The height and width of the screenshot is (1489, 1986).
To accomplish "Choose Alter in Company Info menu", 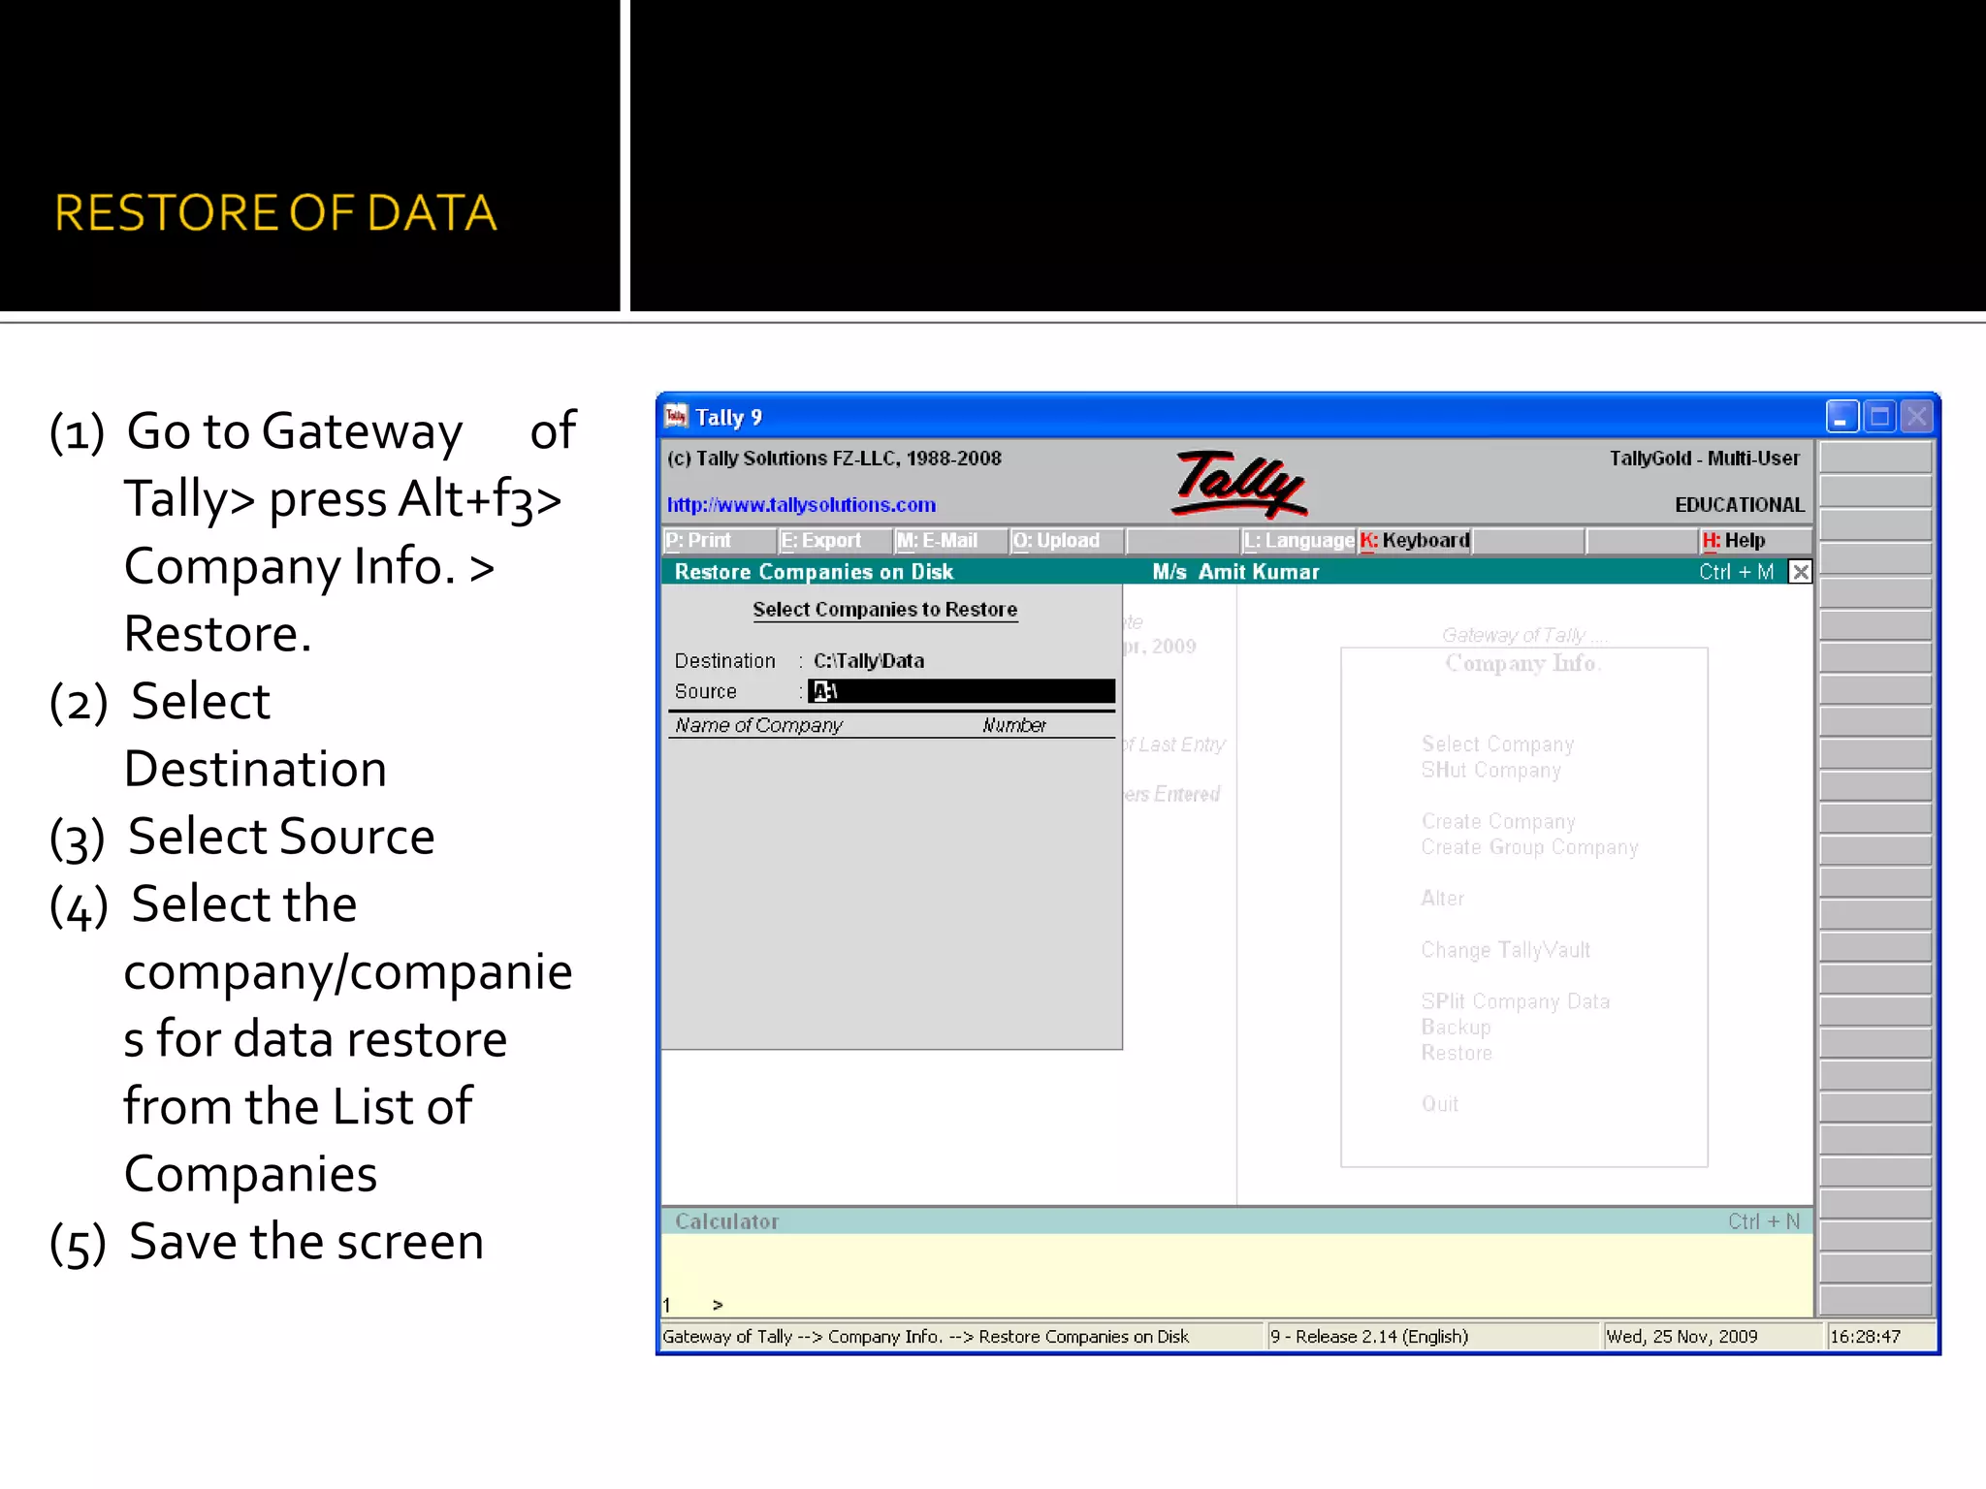I will coord(1443,899).
